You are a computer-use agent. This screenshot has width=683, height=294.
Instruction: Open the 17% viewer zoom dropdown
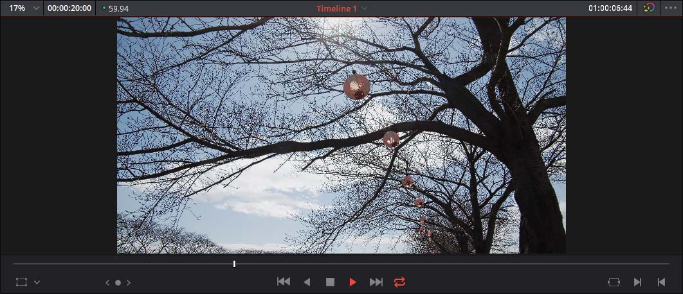24,8
